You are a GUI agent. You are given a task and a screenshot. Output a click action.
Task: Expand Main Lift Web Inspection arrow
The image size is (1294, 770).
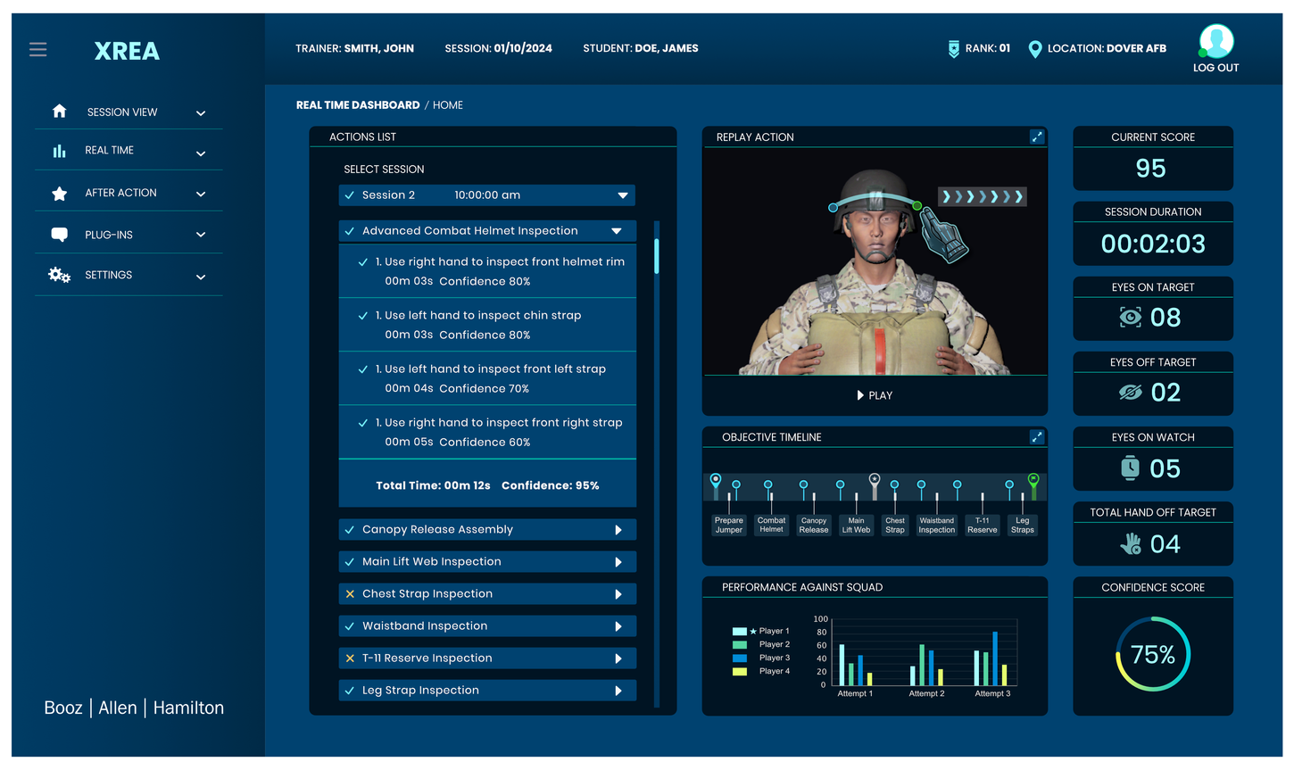click(618, 562)
